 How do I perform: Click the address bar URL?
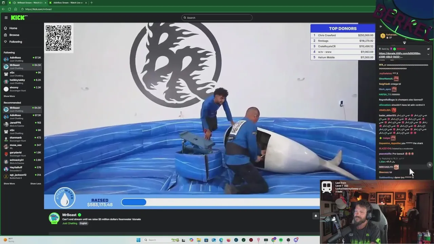tap(38, 9)
